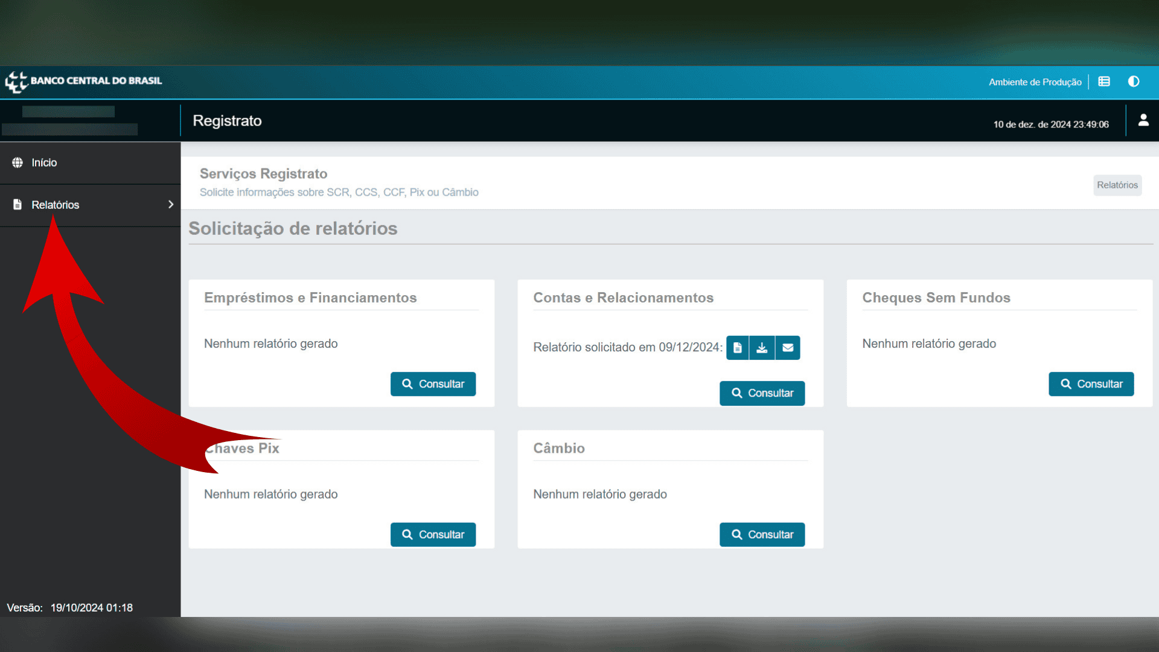Click the Versão 19/10/2024 footer text
The image size is (1159, 652).
[70, 608]
